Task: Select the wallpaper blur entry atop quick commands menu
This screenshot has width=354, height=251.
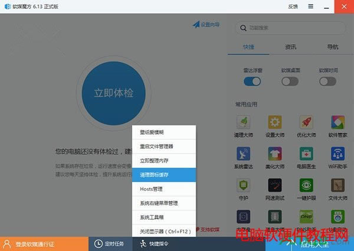Action: pyautogui.click(x=164, y=132)
